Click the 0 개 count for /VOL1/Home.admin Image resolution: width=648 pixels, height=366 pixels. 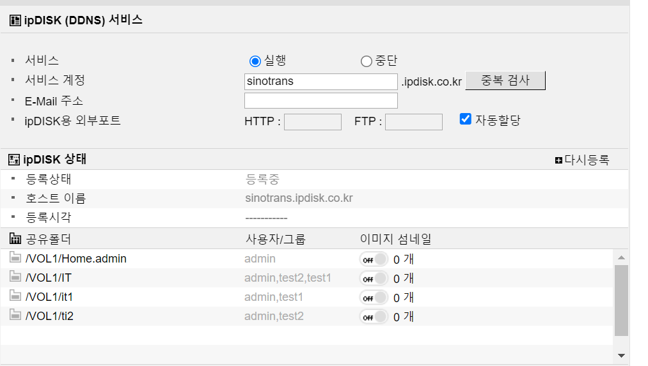point(404,259)
